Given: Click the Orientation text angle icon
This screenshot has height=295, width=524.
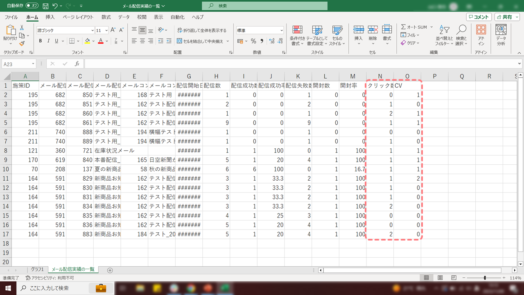Looking at the screenshot, I should (161, 30).
